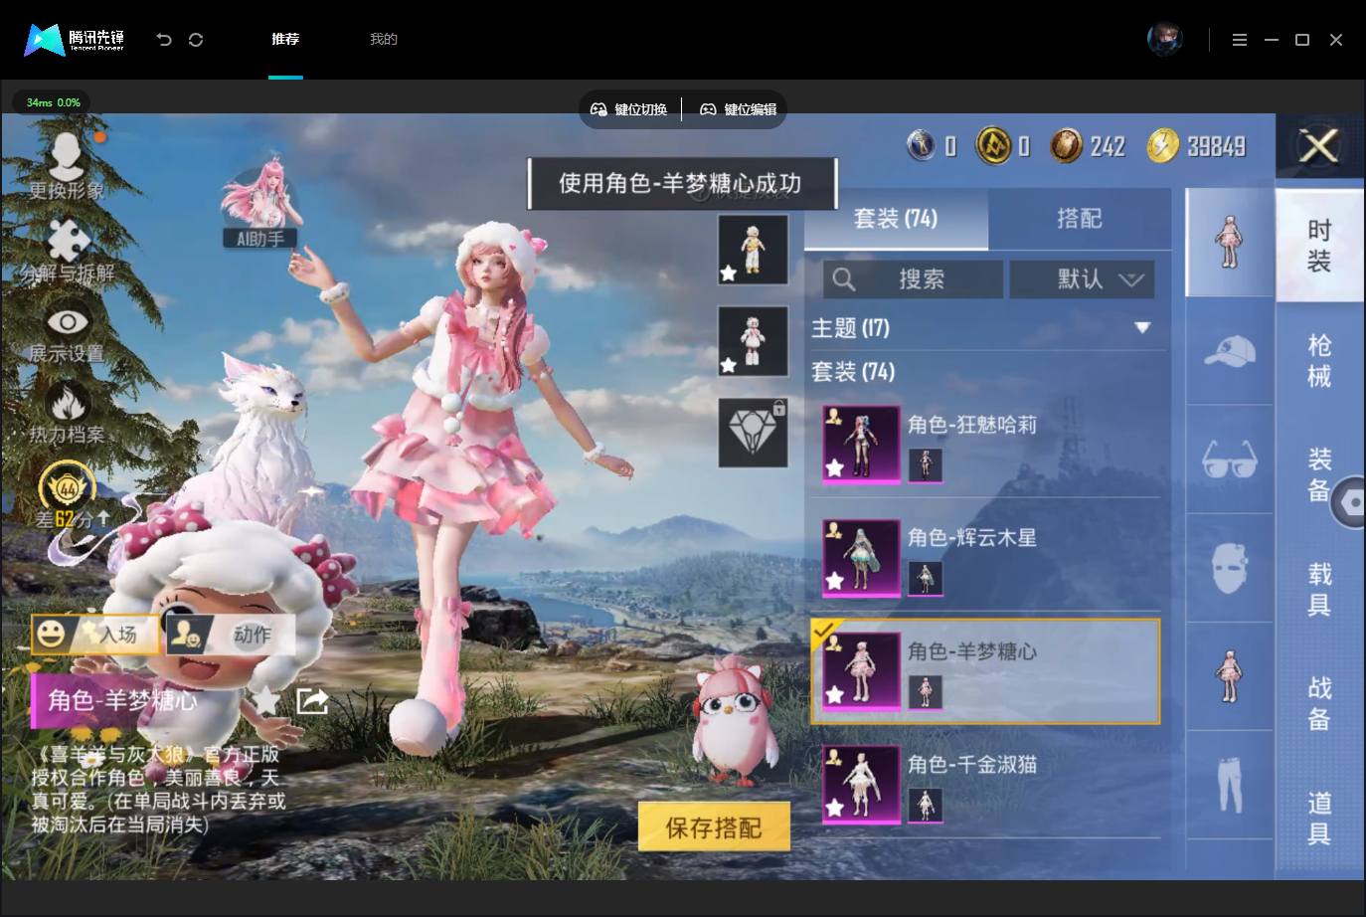Viewport: 1366px width, 917px height.
Task: Switch to the 搭配 tab
Action: click(1080, 219)
